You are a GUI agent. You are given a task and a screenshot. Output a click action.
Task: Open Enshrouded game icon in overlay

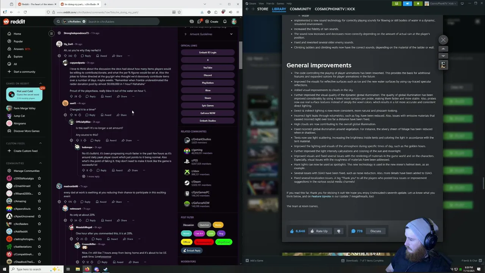tap(443, 65)
